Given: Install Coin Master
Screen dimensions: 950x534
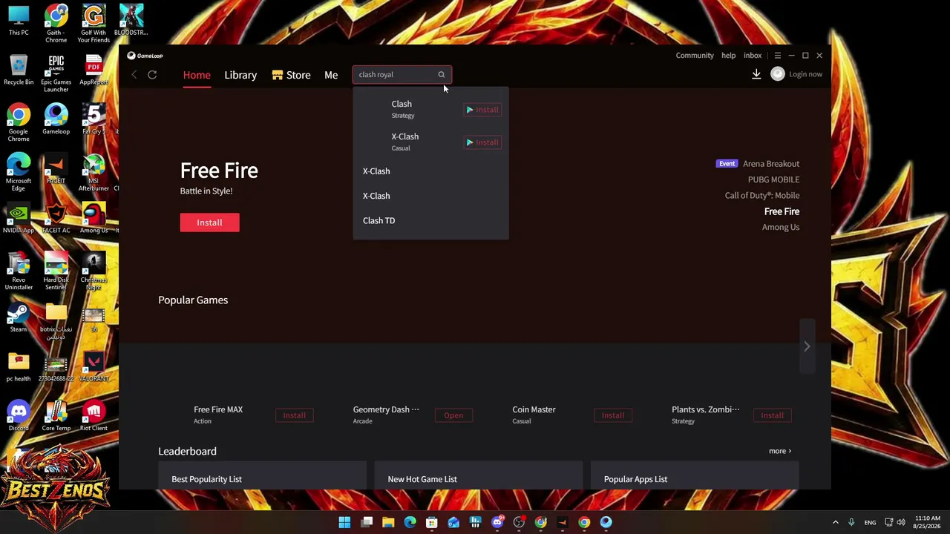Looking at the screenshot, I should click(613, 415).
